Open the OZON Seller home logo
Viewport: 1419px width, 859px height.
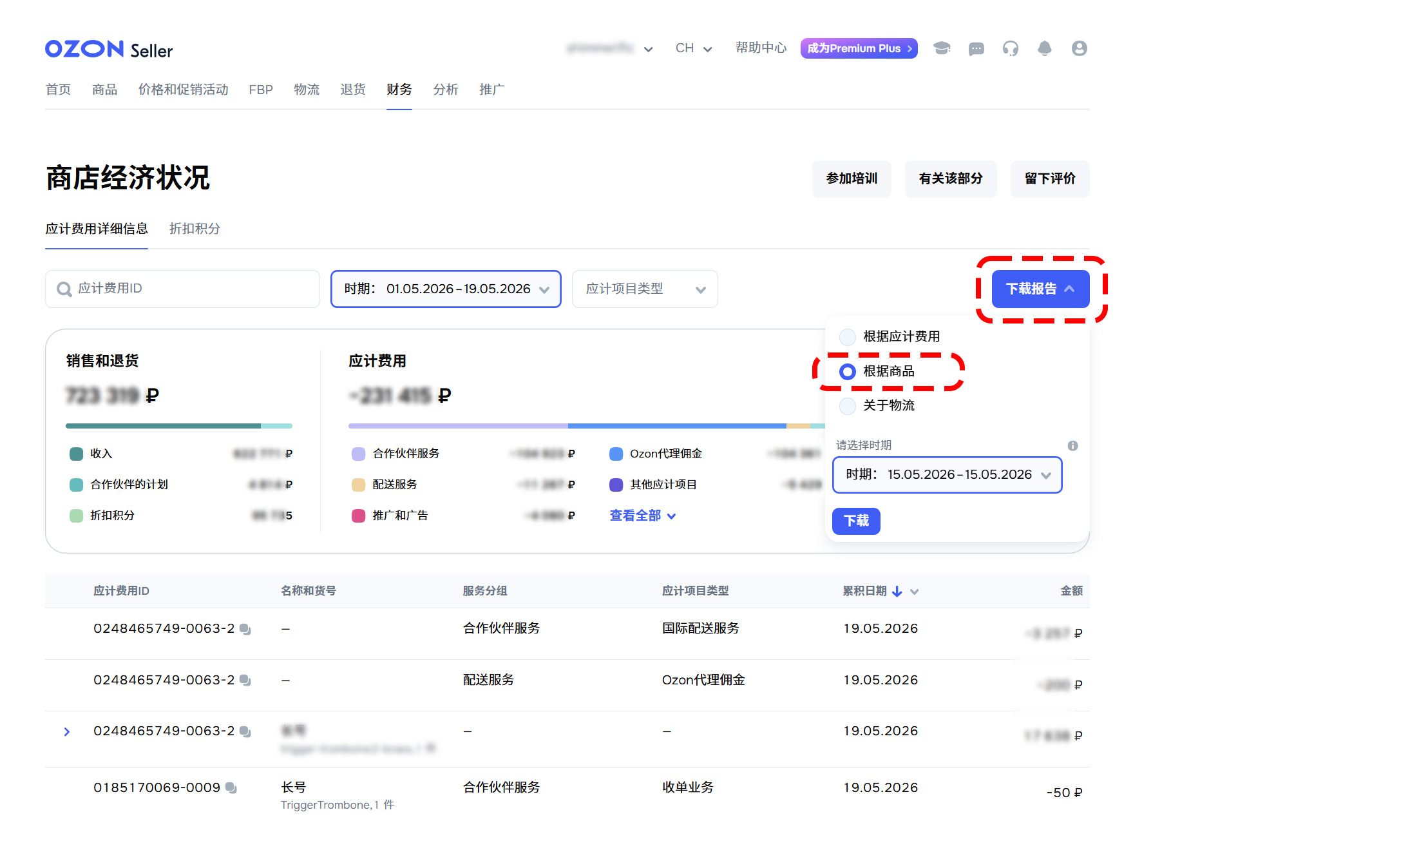(x=109, y=50)
